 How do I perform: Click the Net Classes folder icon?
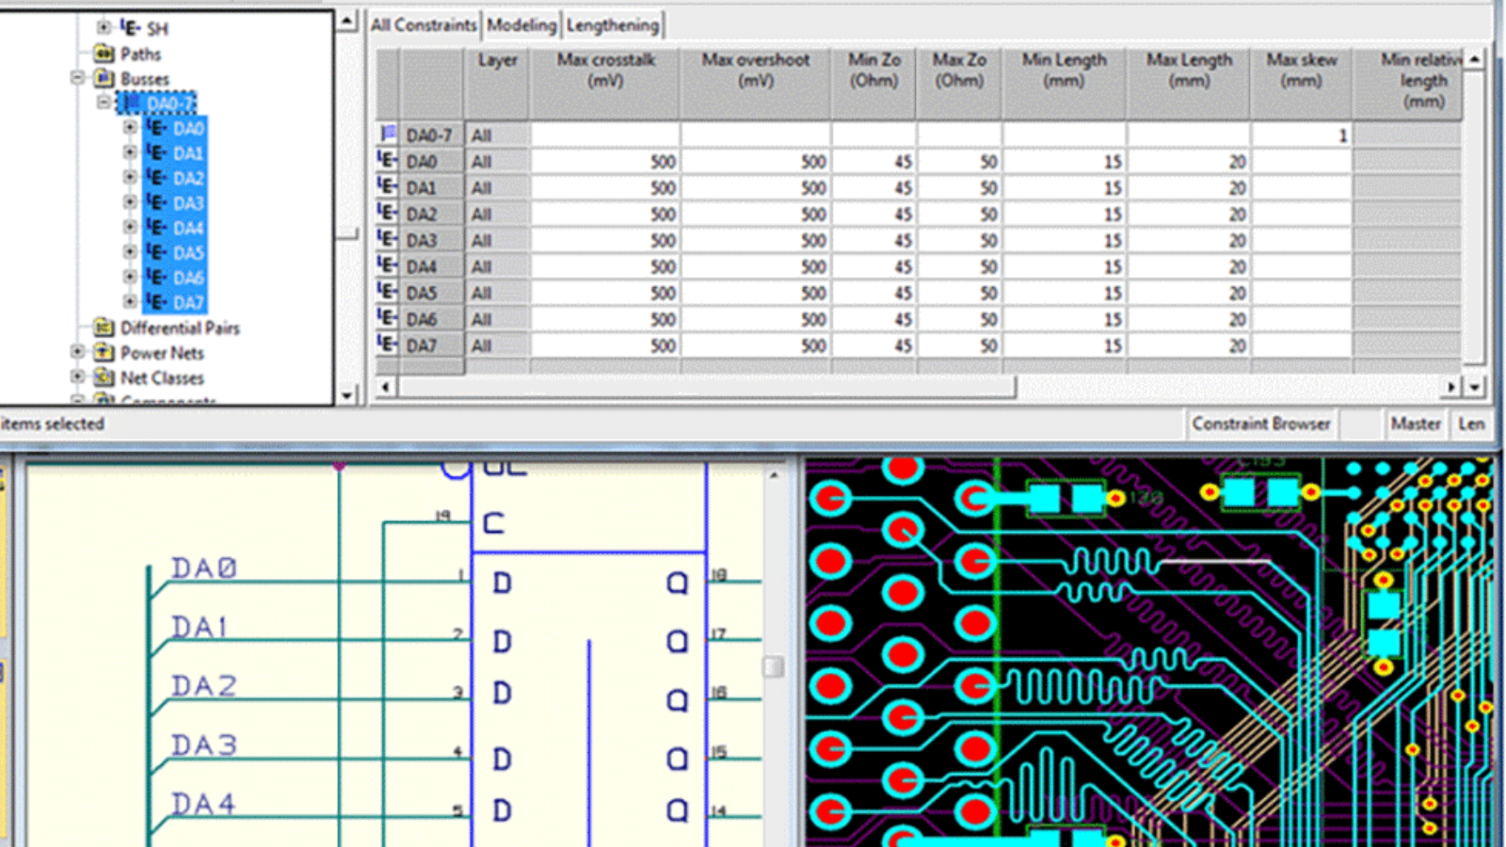[104, 376]
